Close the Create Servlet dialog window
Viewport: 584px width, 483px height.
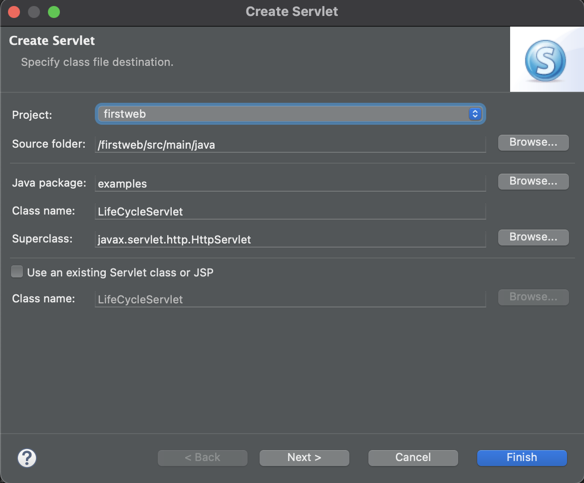[14, 12]
